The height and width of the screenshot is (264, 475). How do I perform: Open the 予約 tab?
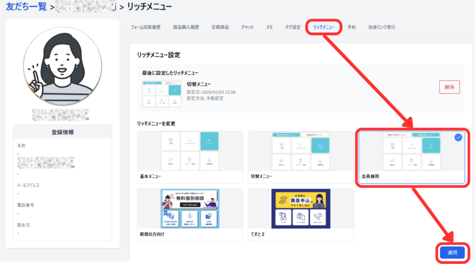click(352, 27)
